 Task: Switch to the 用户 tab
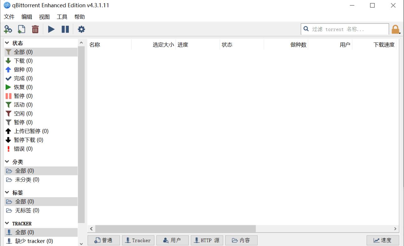click(173, 240)
